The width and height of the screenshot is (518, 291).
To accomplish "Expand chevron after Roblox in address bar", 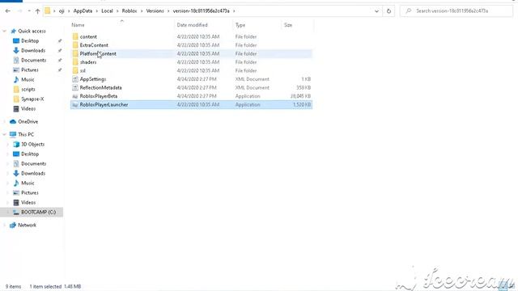I will 142,11.
